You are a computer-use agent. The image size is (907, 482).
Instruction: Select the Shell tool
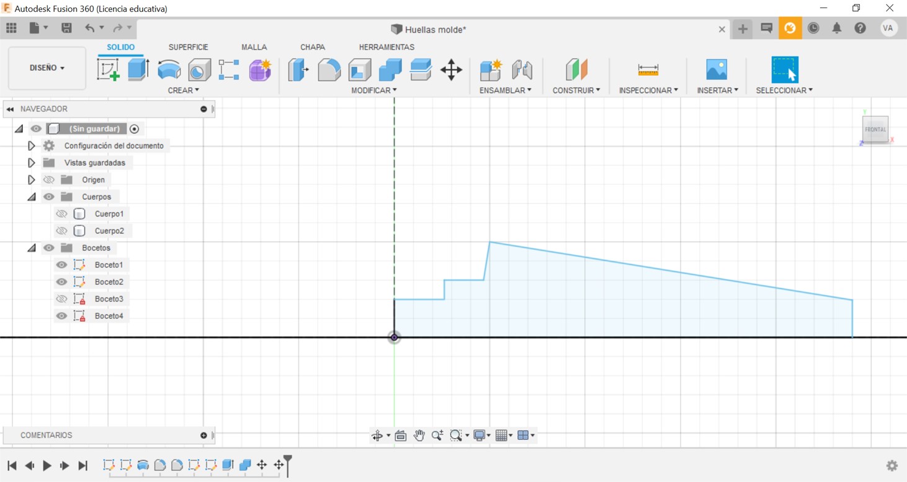[359, 69]
